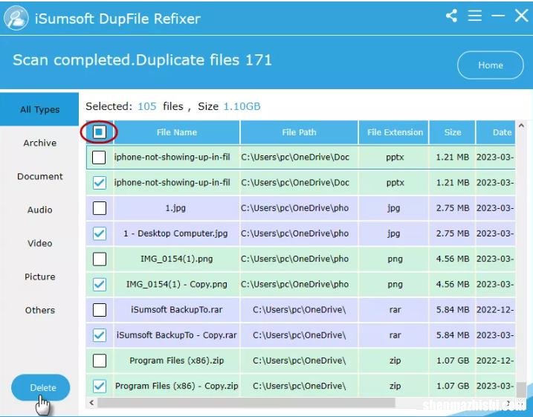Select the Program Files (x86) - Copy.zip file name
The image size is (533, 417).
pyautogui.click(x=176, y=386)
